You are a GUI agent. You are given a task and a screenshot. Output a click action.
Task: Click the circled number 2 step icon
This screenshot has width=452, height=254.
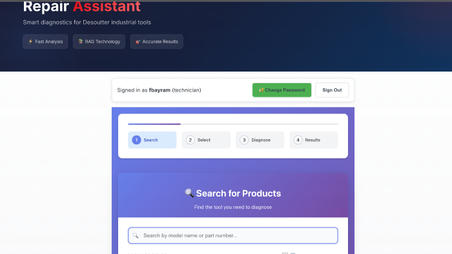[190, 140]
